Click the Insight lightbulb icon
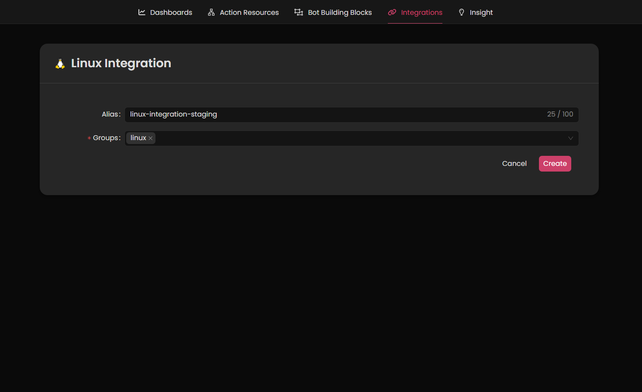 point(462,12)
